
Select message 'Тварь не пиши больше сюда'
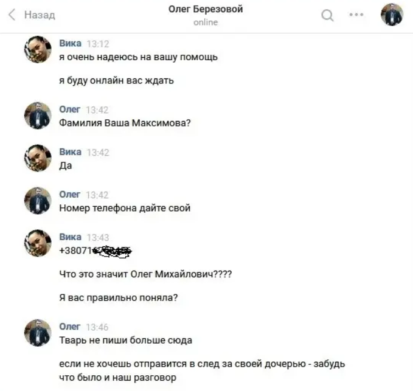(x=126, y=340)
